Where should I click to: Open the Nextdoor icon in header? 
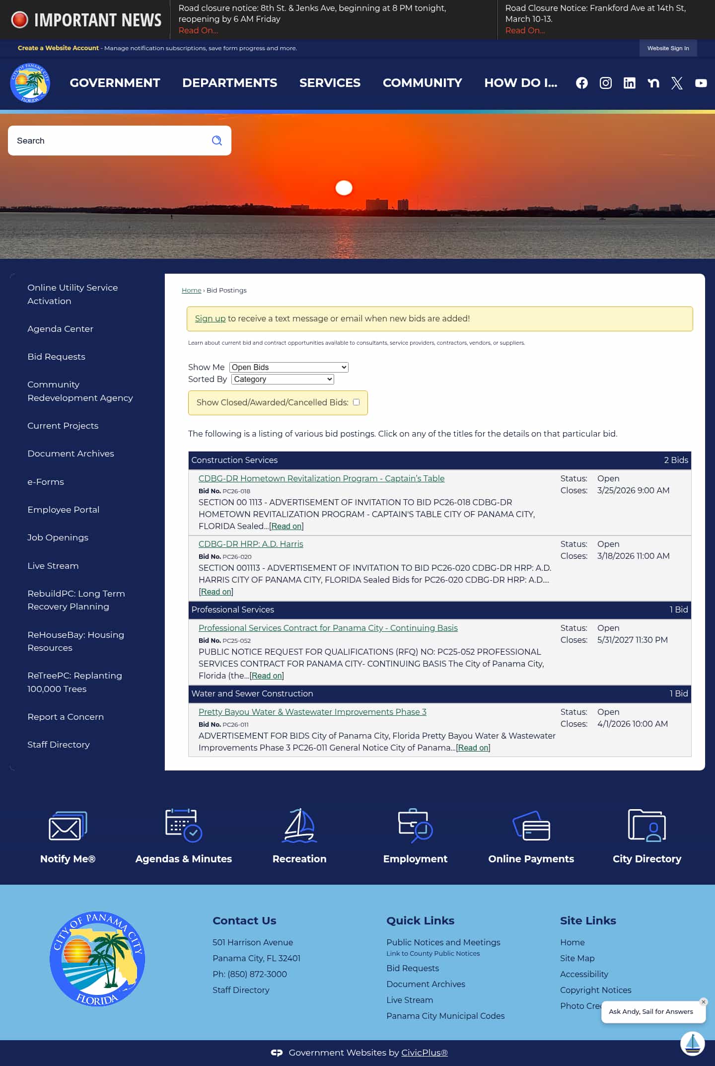653,83
